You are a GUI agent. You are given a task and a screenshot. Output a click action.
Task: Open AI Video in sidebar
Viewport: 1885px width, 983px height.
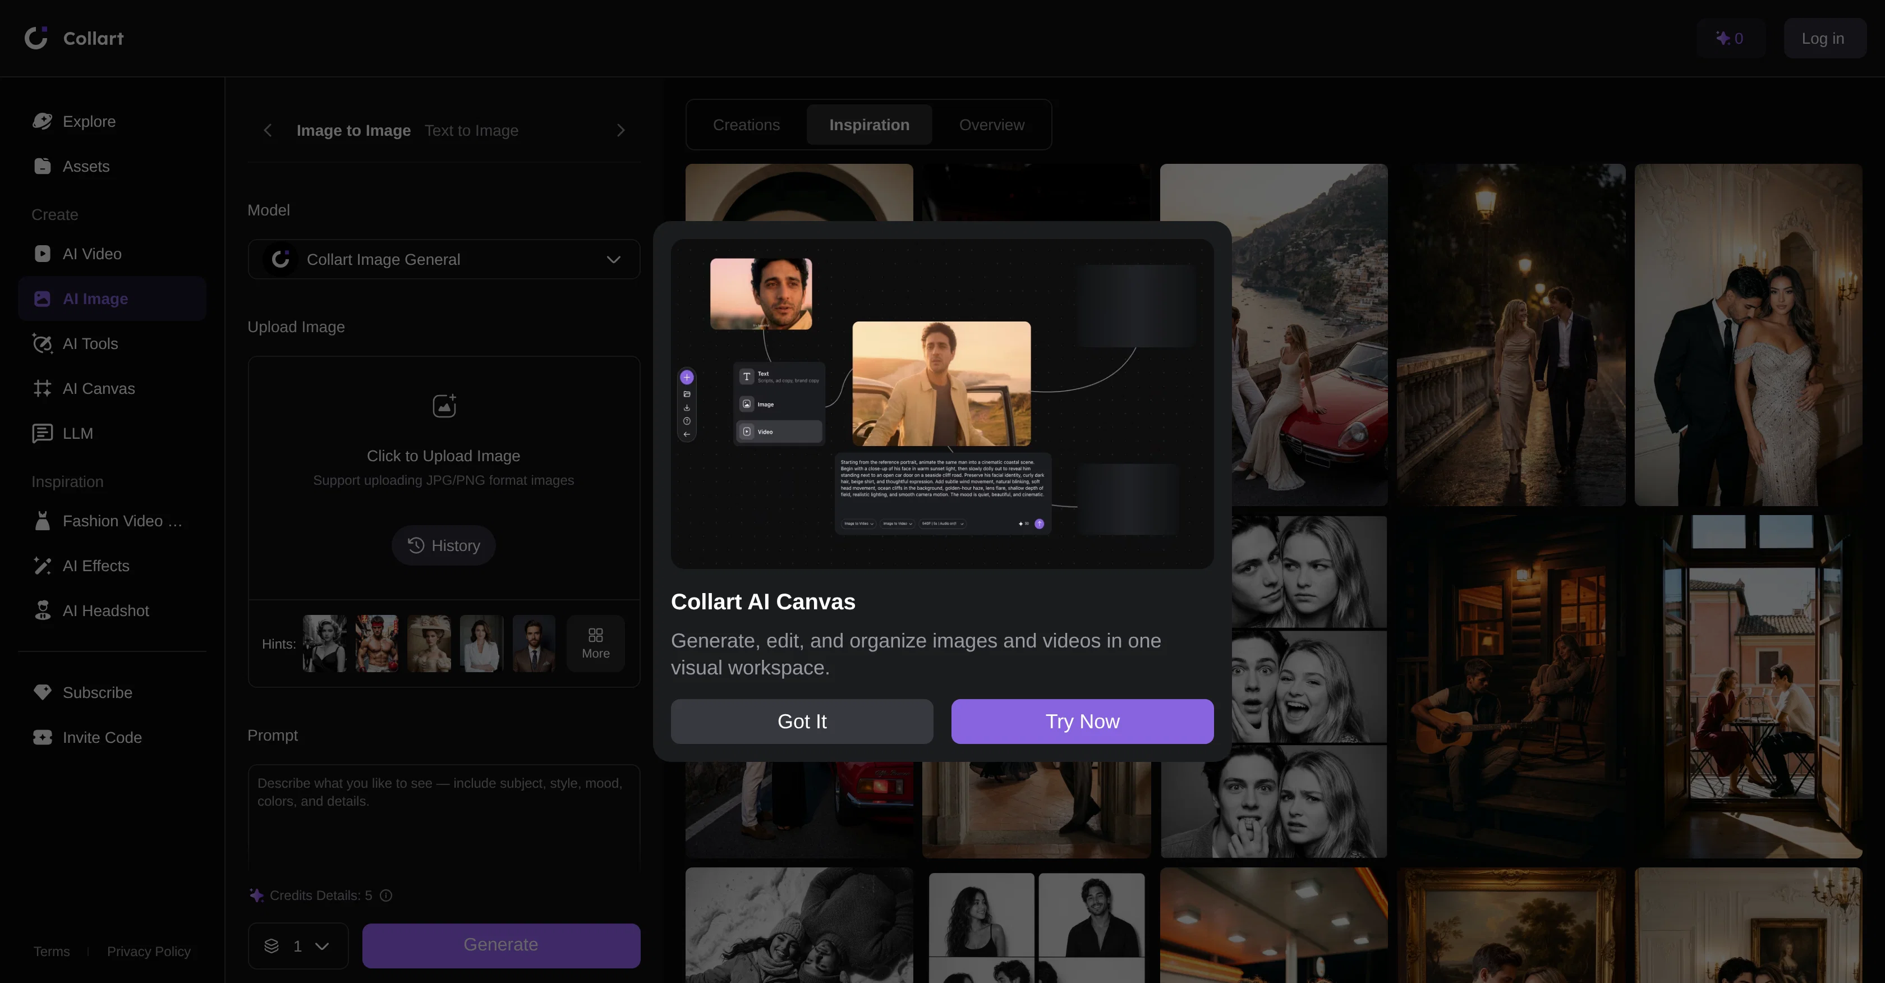click(x=112, y=254)
